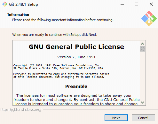Click the 'Version 2, June 1991' text
Viewport: 158px width, 124px height.
click(x=76, y=57)
